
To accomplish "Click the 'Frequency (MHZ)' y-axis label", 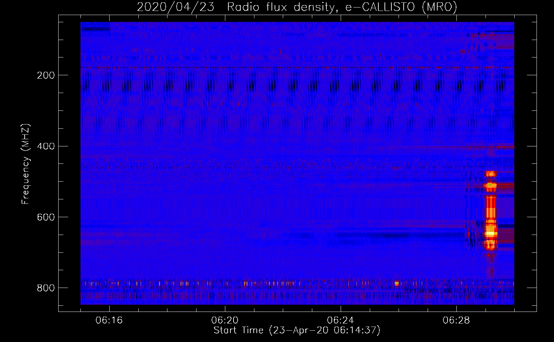I will tap(26, 164).
